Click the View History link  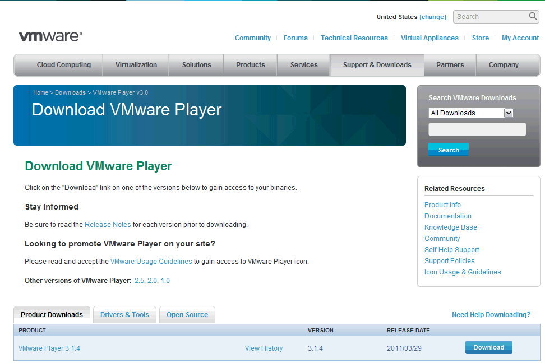click(264, 348)
